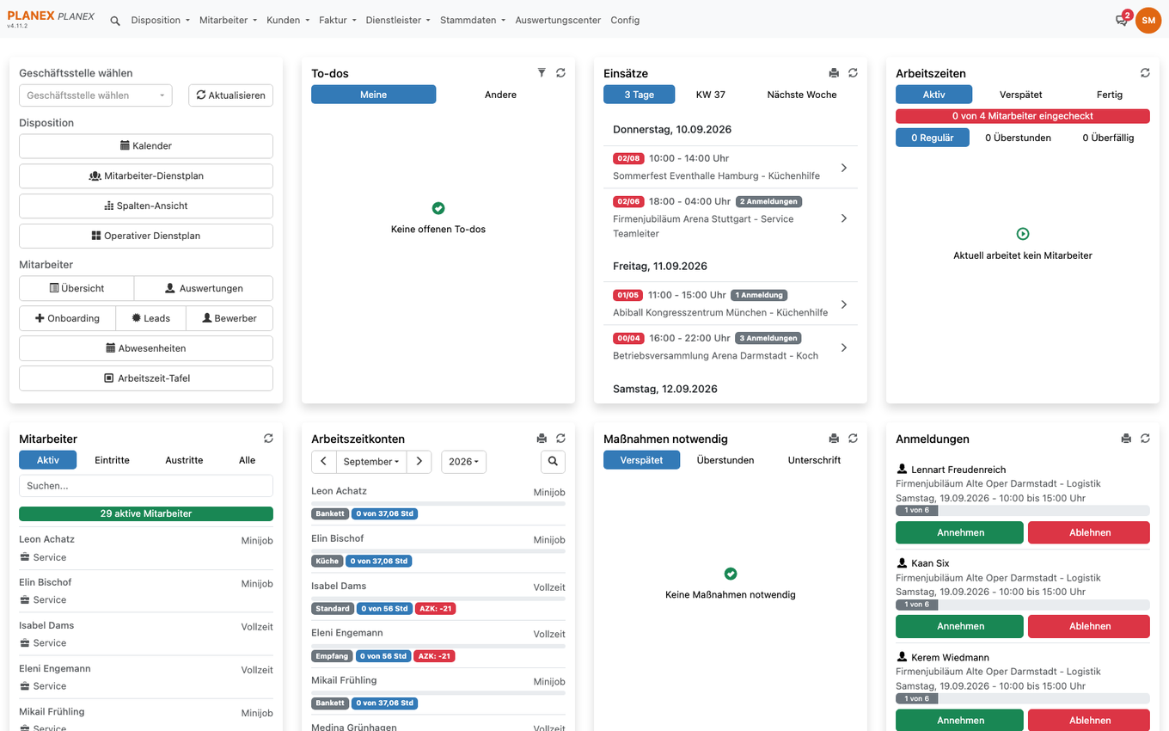Click Leon Achatz progress bar in Arbeitszeitkonten
This screenshot has height=731, width=1169.
click(x=438, y=503)
